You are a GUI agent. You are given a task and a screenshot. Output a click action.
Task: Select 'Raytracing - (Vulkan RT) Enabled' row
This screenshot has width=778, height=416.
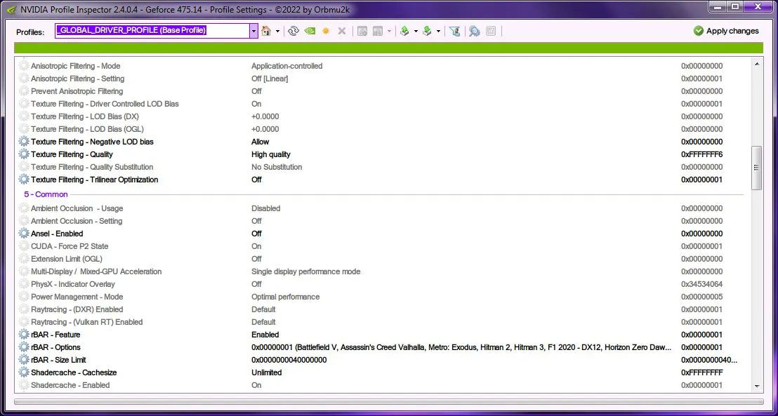[x=381, y=322]
